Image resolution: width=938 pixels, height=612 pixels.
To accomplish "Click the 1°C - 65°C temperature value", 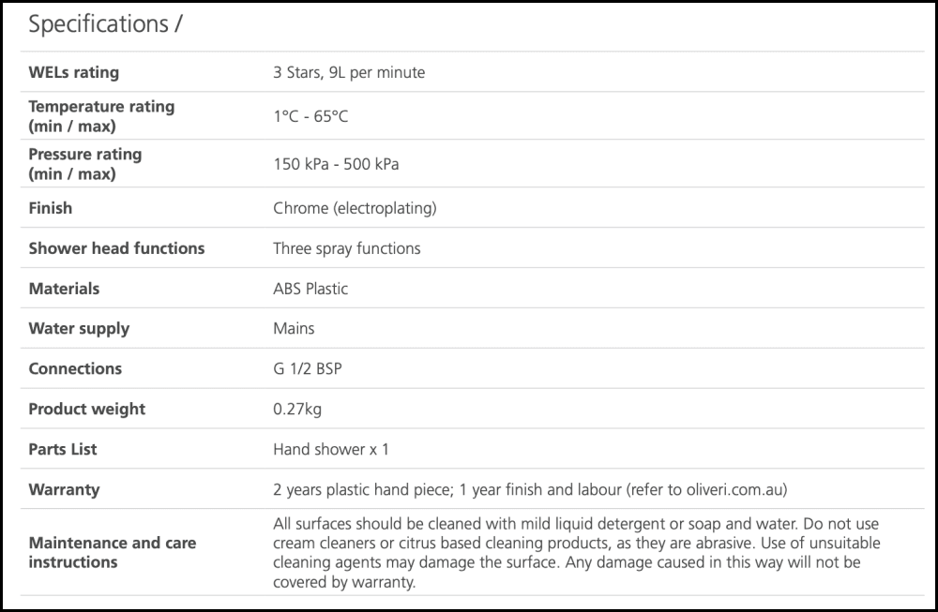I will point(310,116).
